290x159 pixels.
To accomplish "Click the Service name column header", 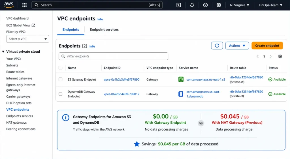I will pyautogui.click(x=188, y=68).
